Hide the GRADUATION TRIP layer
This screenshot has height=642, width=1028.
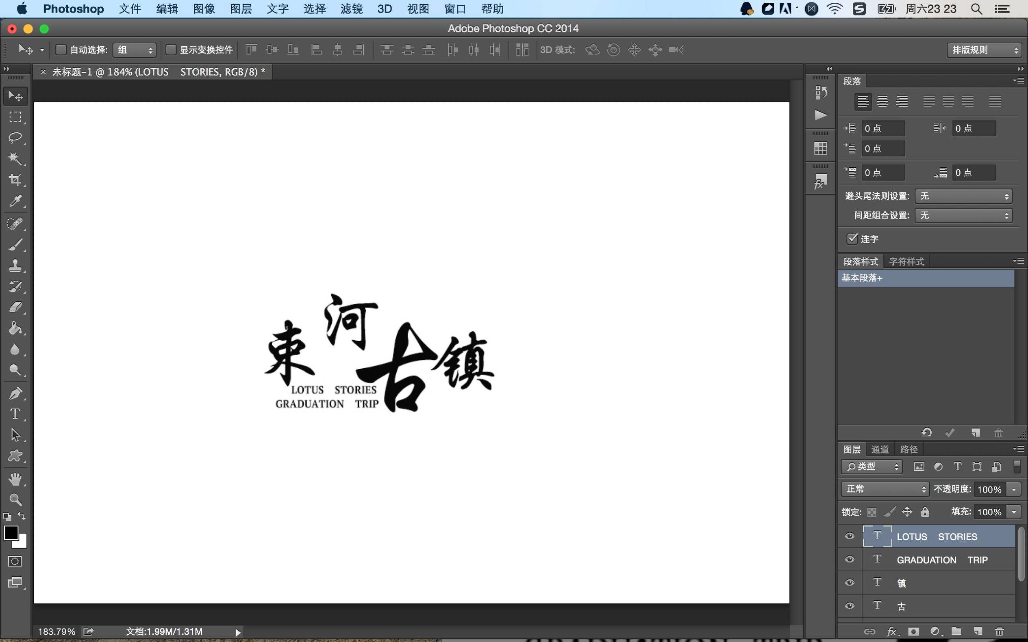849,559
